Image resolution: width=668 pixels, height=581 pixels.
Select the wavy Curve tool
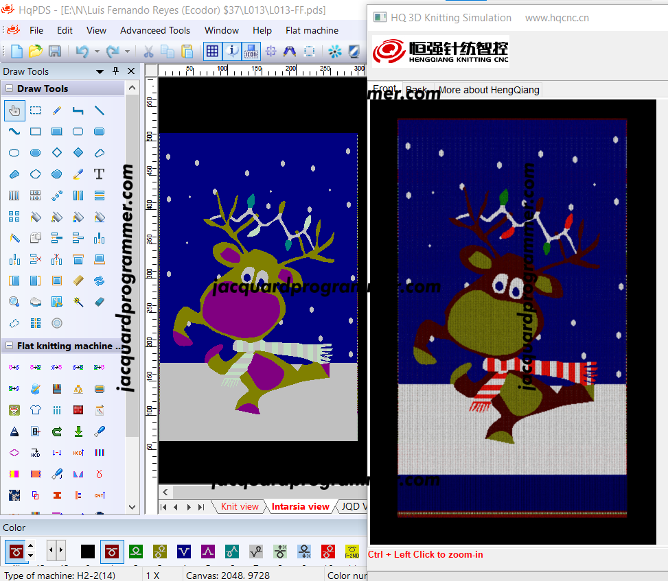[14, 132]
